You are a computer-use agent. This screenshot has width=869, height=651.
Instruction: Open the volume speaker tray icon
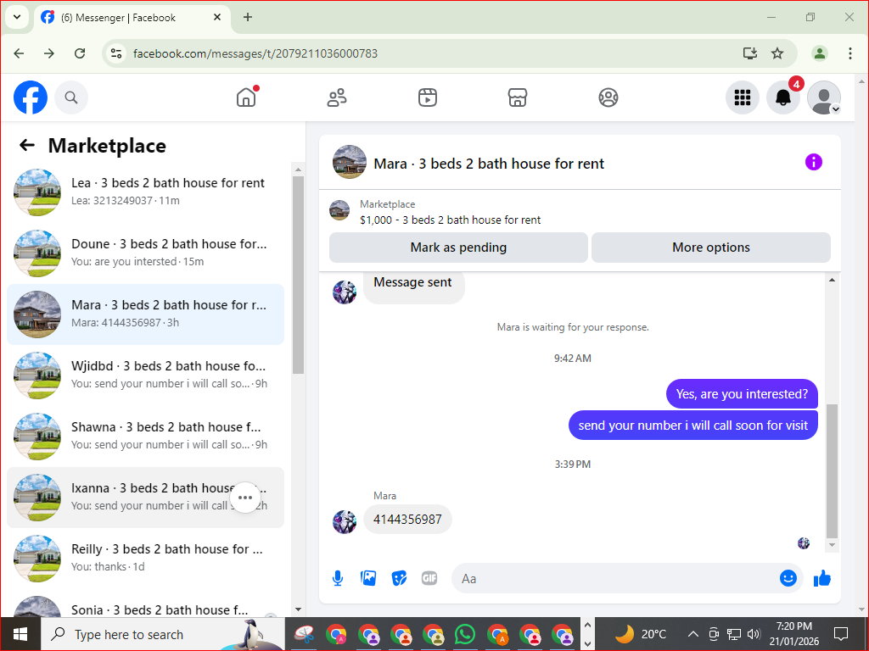(x=754, y=634)
